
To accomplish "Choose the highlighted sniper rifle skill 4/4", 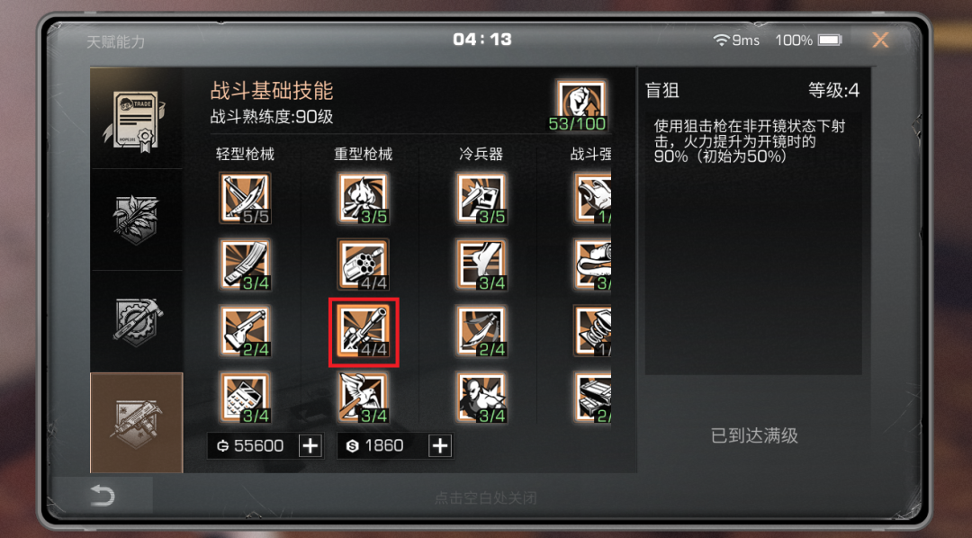I will (x=364, y=332).
